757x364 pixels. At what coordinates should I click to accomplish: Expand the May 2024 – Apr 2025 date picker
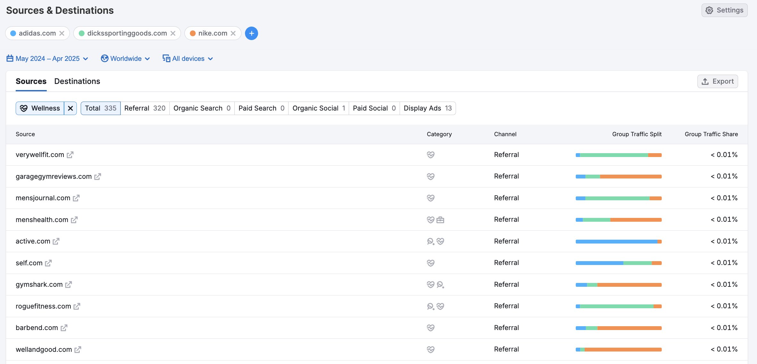pos(47,59)
